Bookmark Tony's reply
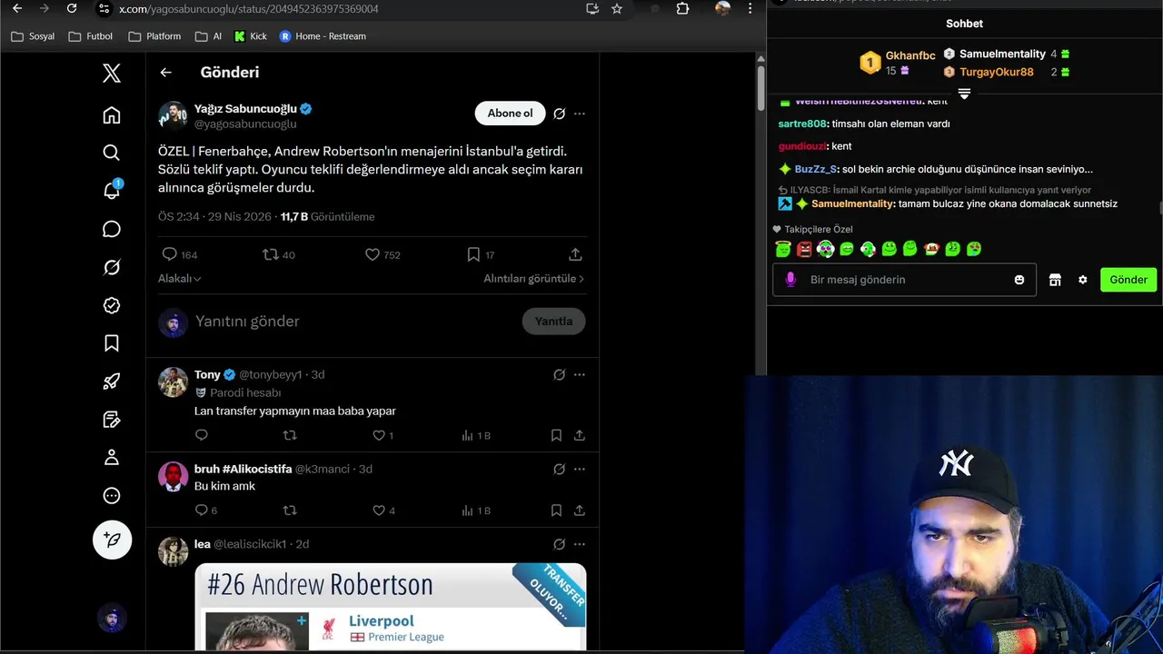Screen dimensions: 1163x654 click(556, 436)
